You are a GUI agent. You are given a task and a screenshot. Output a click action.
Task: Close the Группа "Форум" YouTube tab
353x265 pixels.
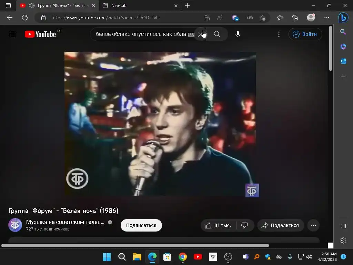pyautogui.click(x=94, y=6)
